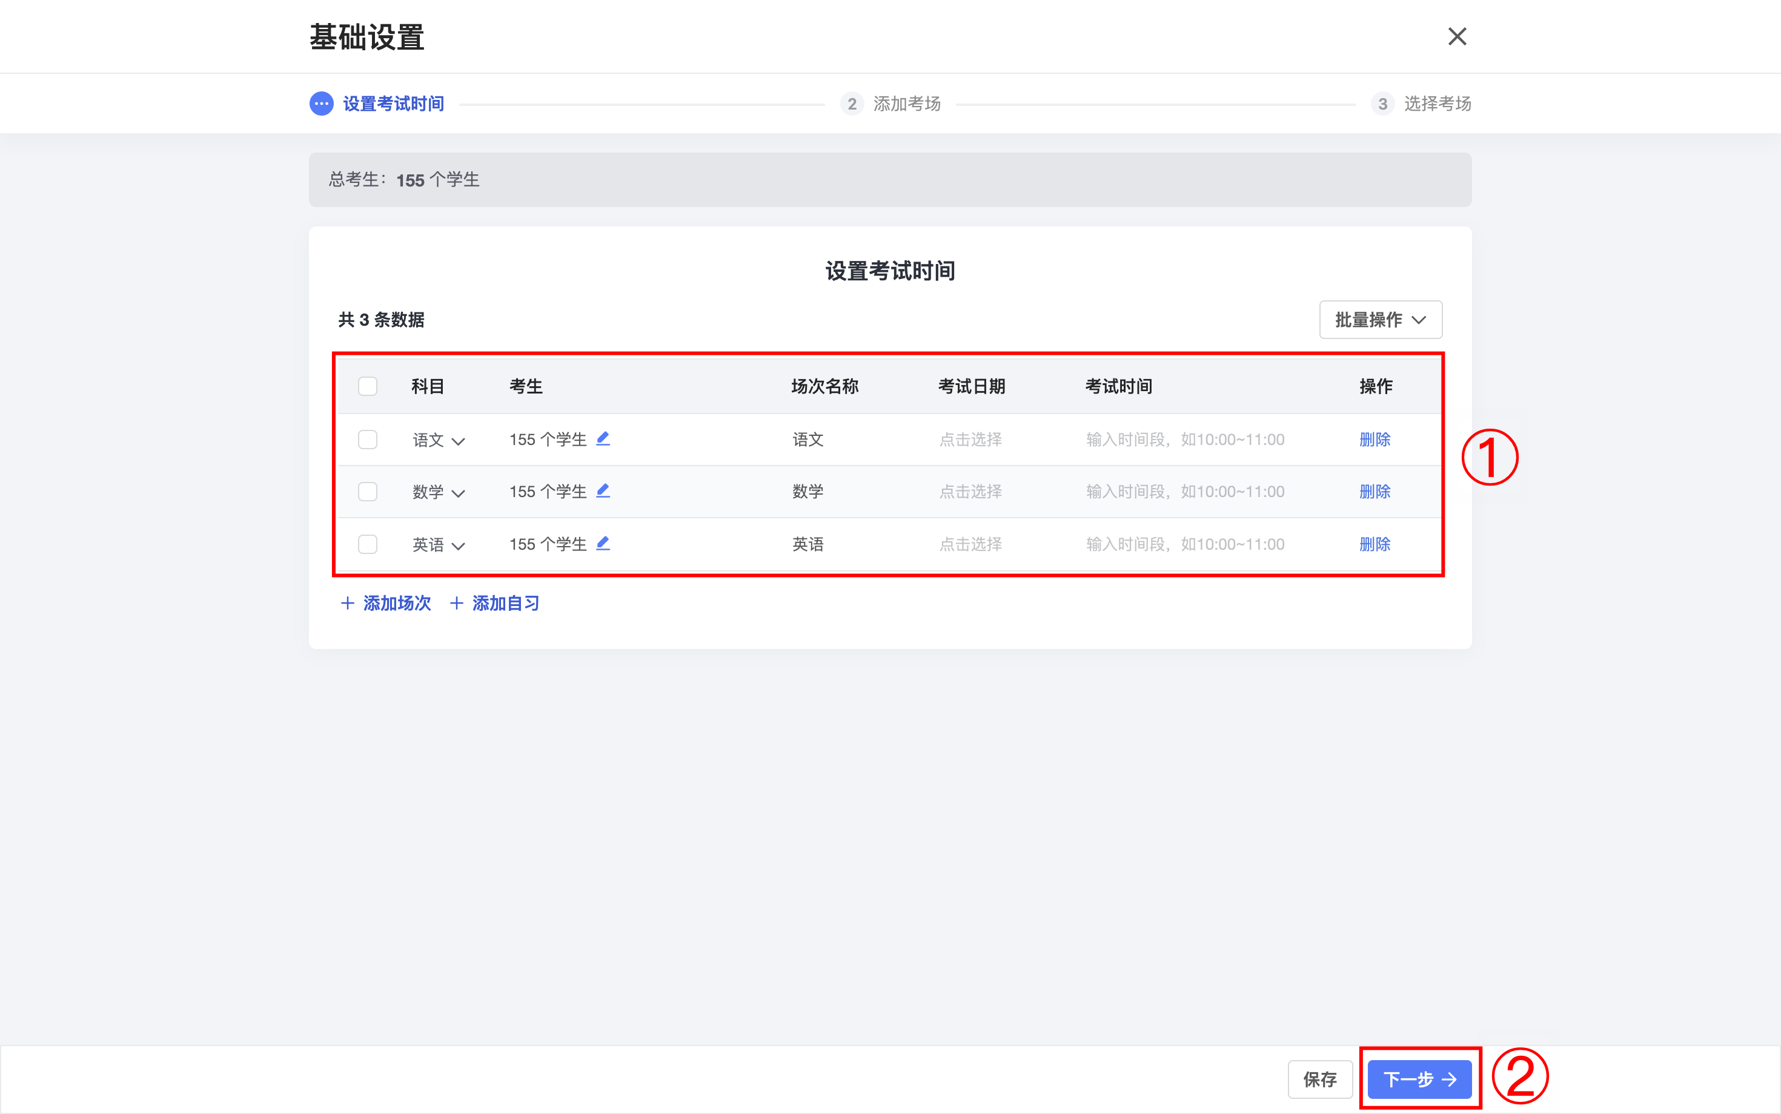Open the 批量操作 dropdown
The height and width of the screenshot is (1114, 1781).
1380,320
